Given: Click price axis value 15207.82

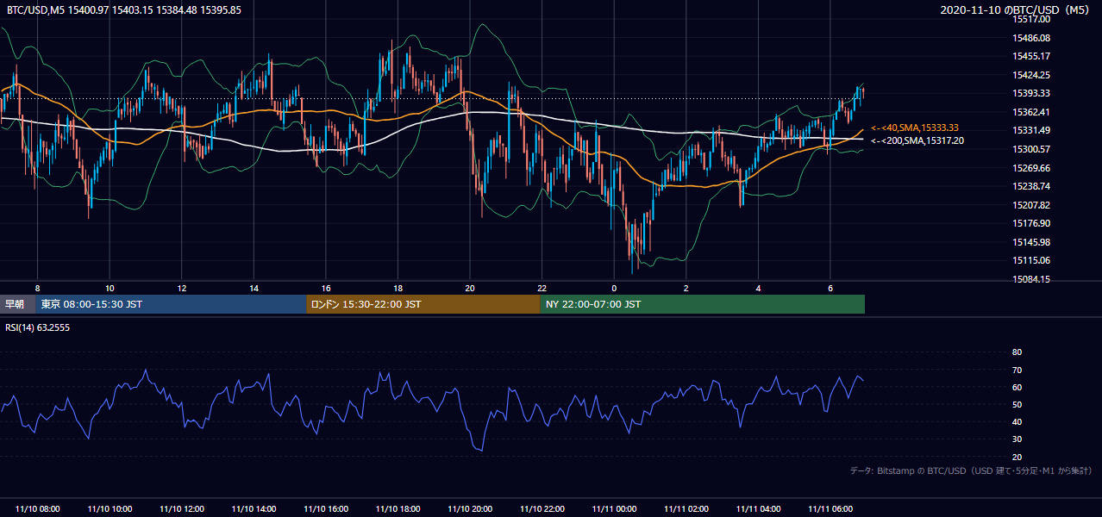Looking at the screenshot, I should tap(1031, 205).
